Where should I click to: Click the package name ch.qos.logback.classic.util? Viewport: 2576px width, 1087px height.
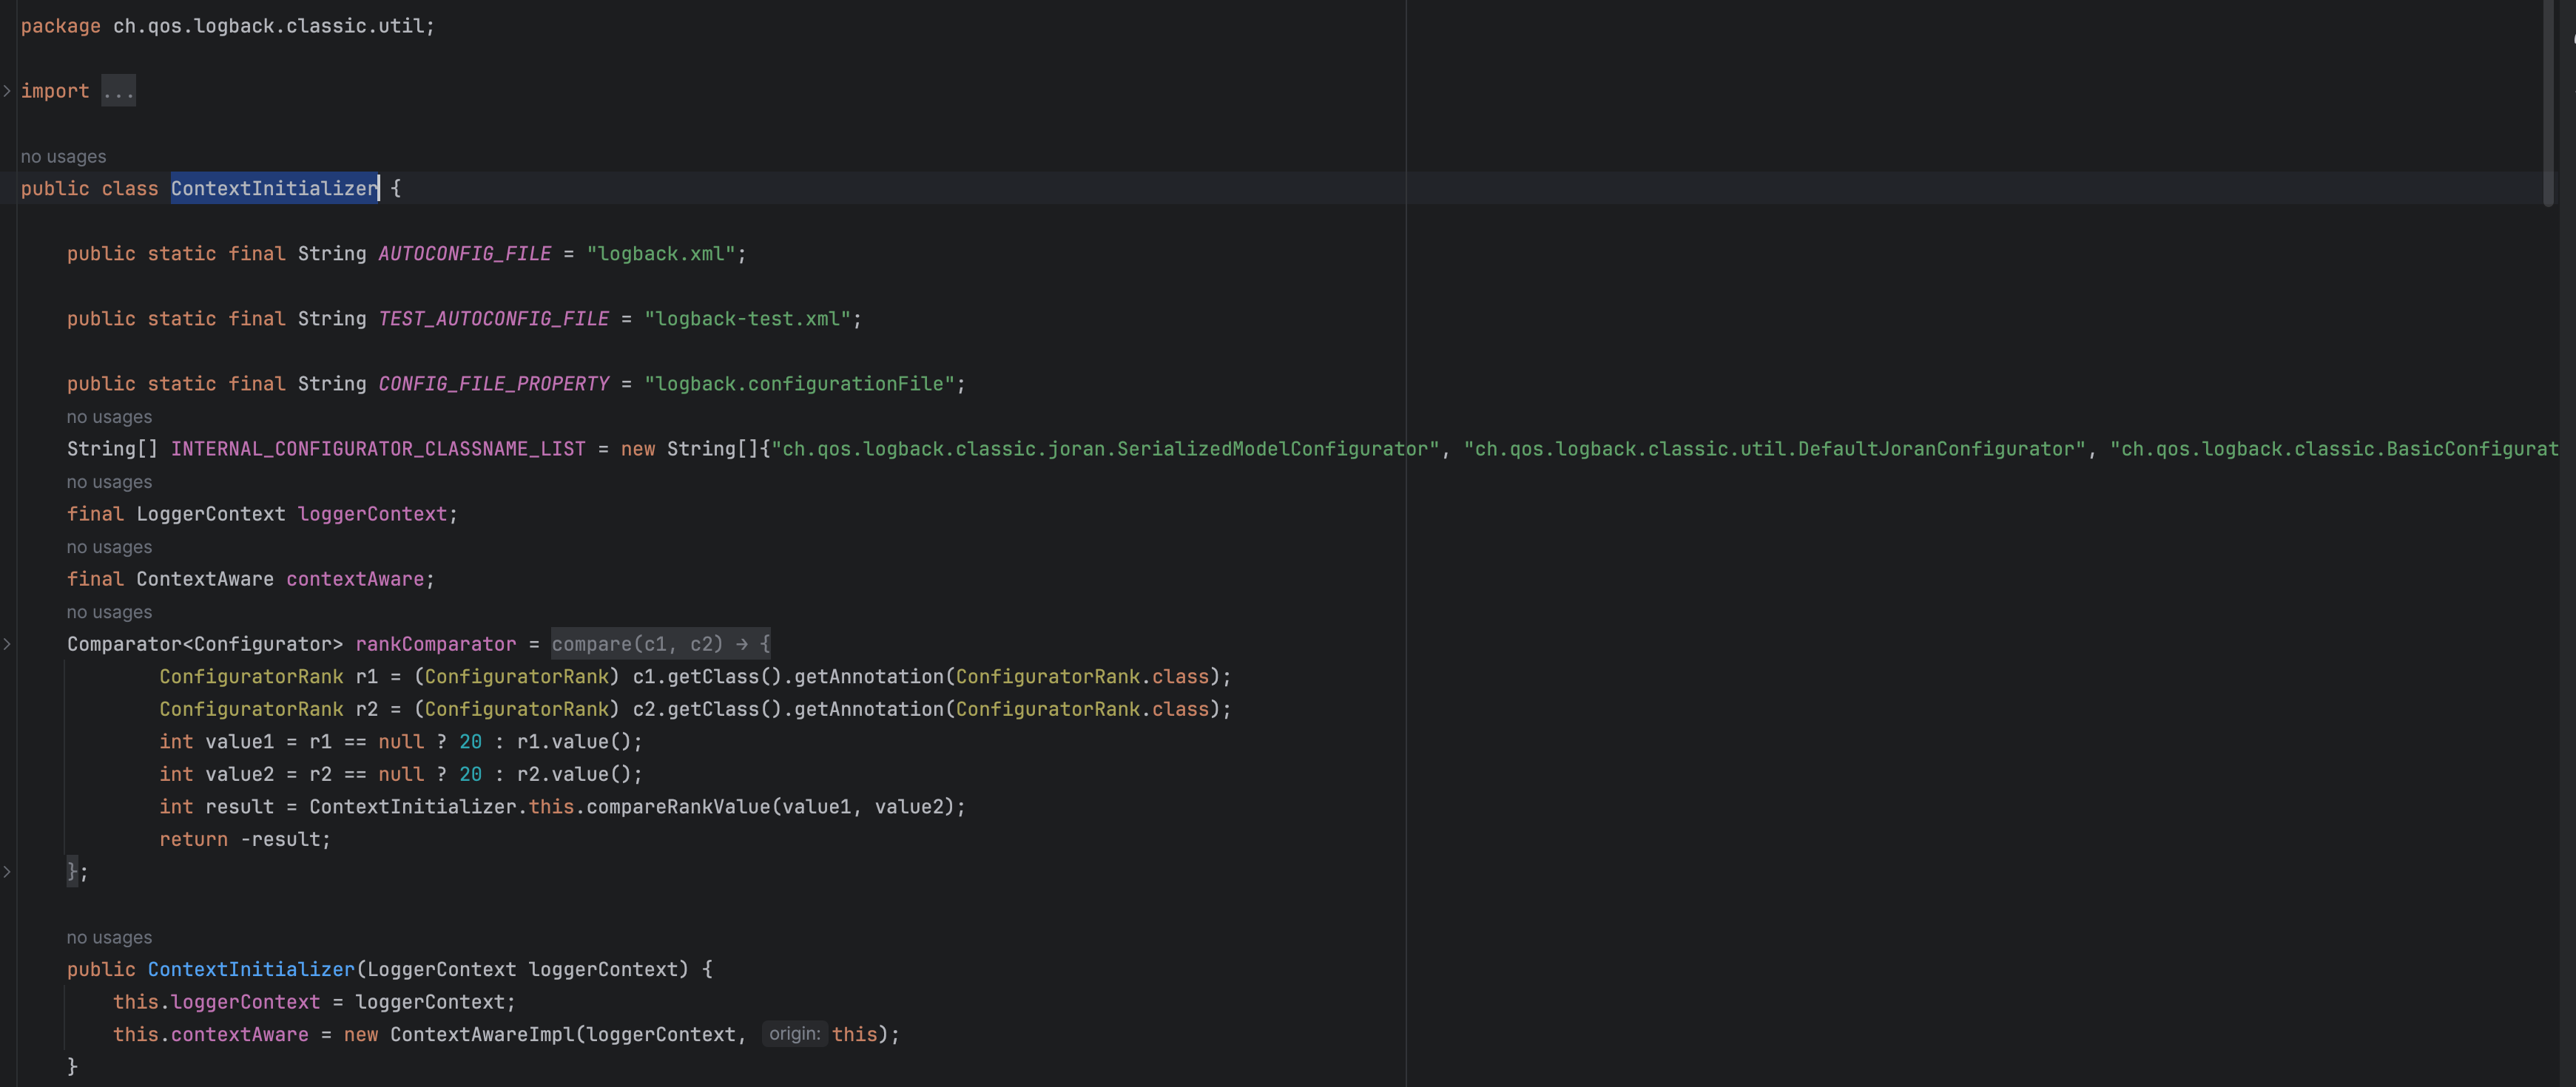270,26
